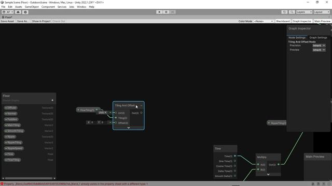Select the Normal property pill
332x186 pixels.
[x=10, y=114]
